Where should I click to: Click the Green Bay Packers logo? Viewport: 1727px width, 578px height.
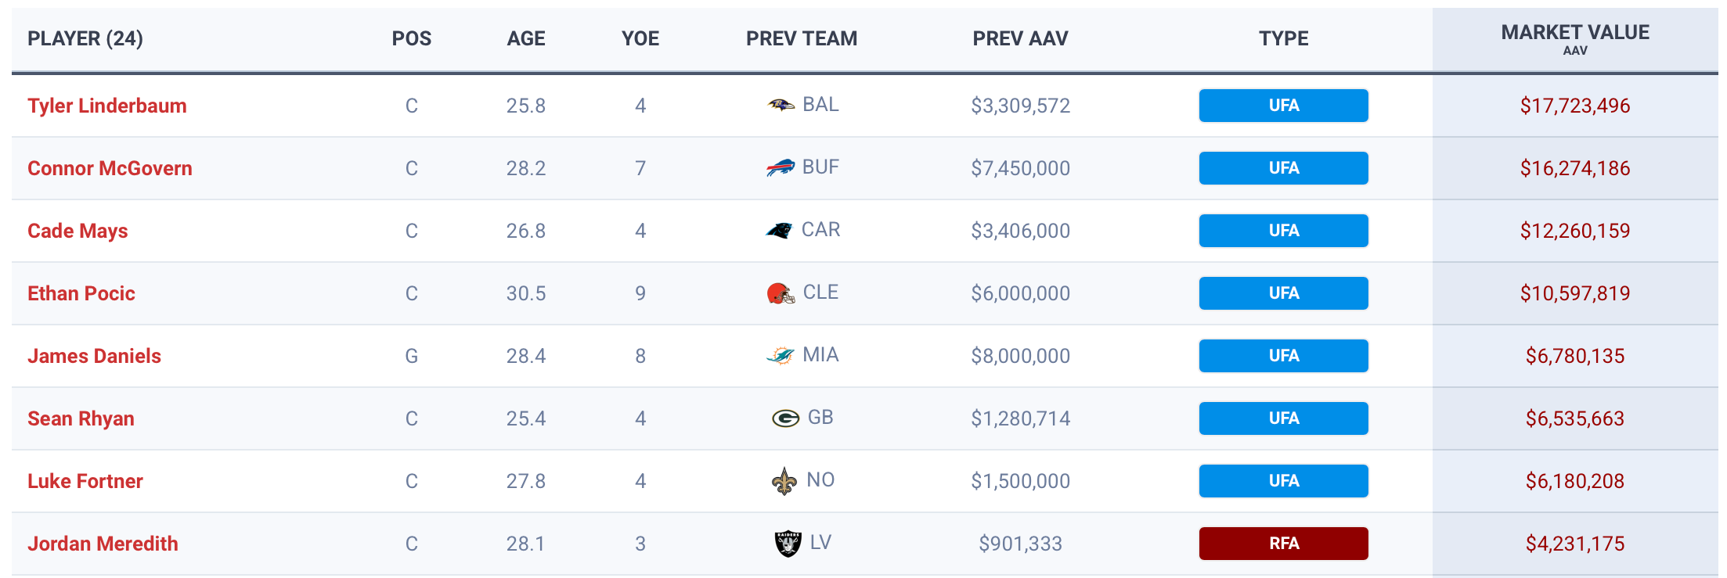point(785,418)
